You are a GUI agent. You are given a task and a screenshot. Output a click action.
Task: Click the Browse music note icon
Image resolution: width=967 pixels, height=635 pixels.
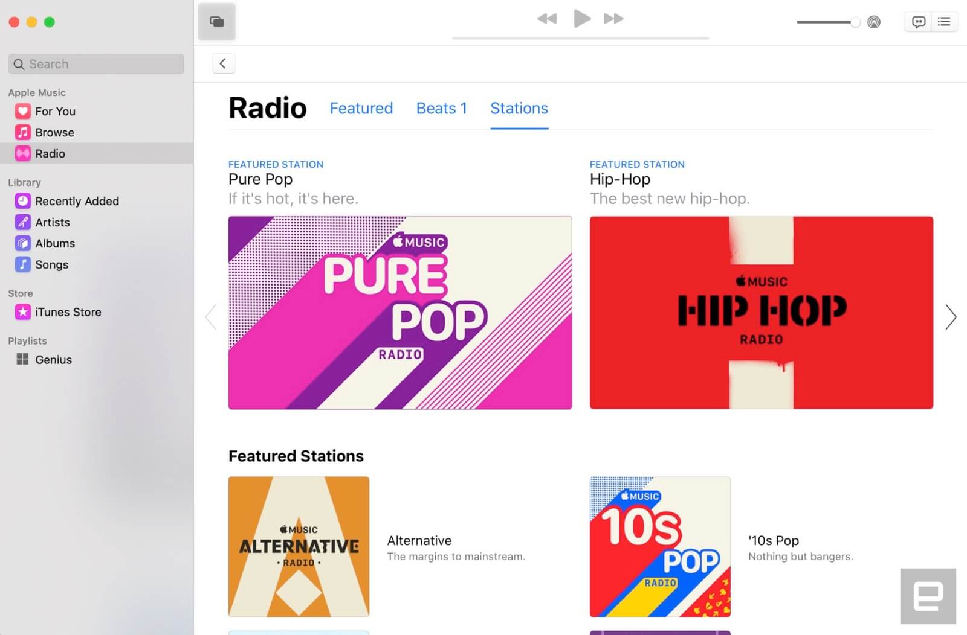(22, 132)
